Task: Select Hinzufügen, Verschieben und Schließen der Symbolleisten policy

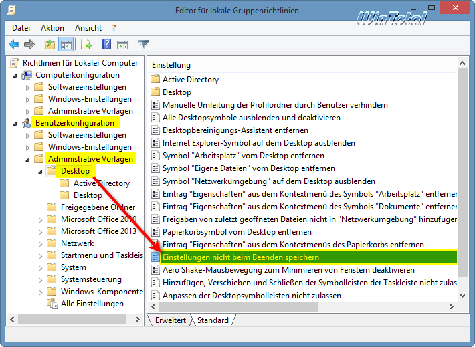Action: coord(310,283)
